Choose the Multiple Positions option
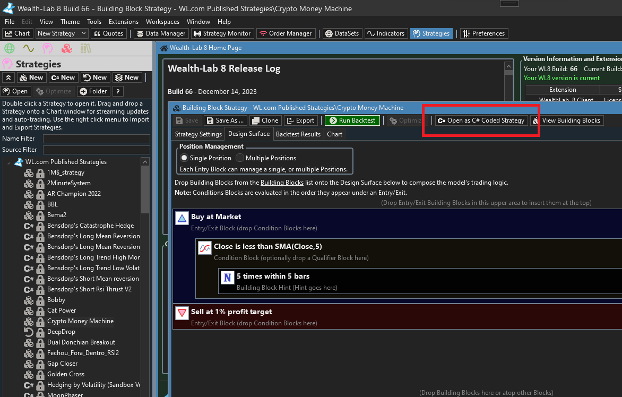Viewport: 622px width, 397px height. tap(240, 158)
